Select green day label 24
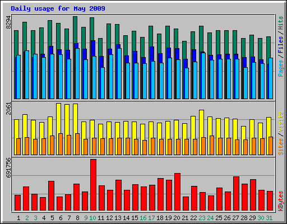Image resolution: width=287 pixels, height=224 pixels. [x=210, y=218]
